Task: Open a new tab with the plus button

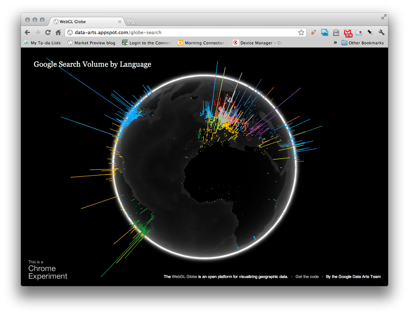Action: 131,22
